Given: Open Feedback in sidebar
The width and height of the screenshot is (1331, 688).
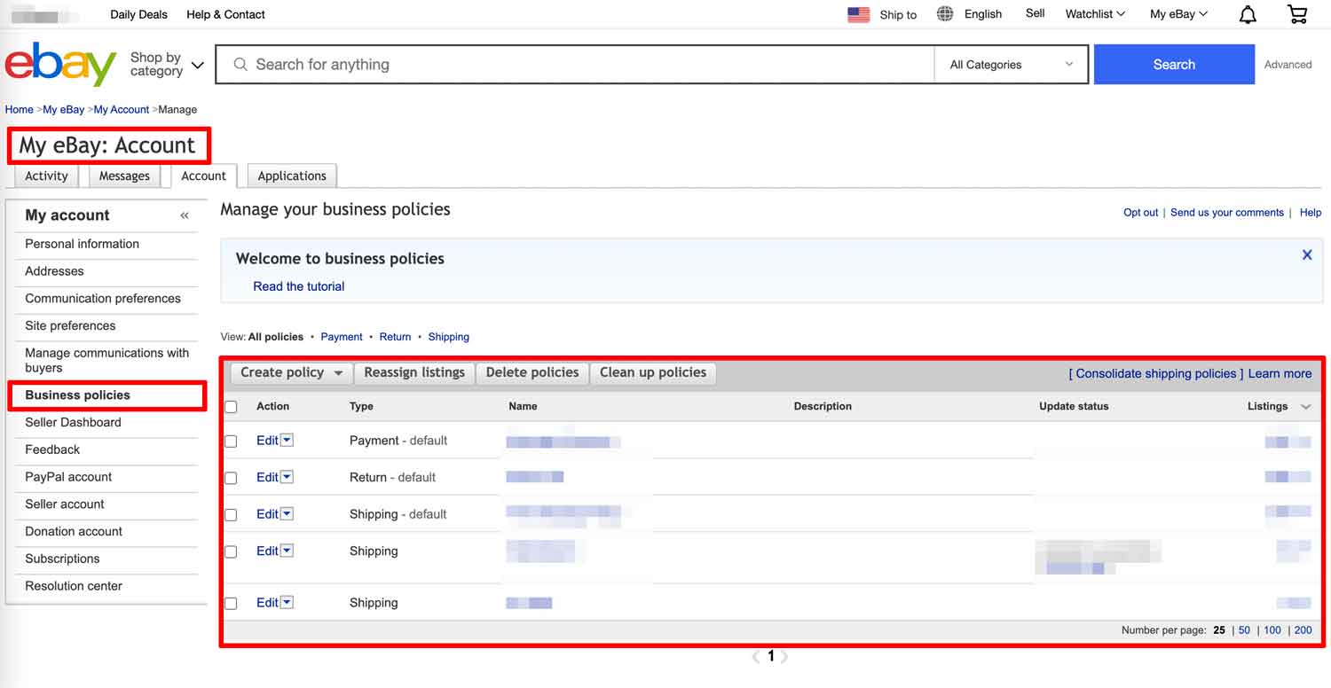Looking at the screenshot, I should pyautogui.click(x=52, y=450).
